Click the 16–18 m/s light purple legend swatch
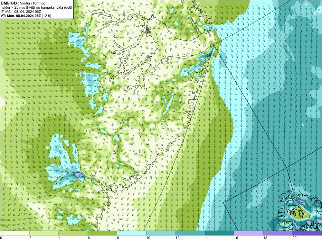 point(249,233)
